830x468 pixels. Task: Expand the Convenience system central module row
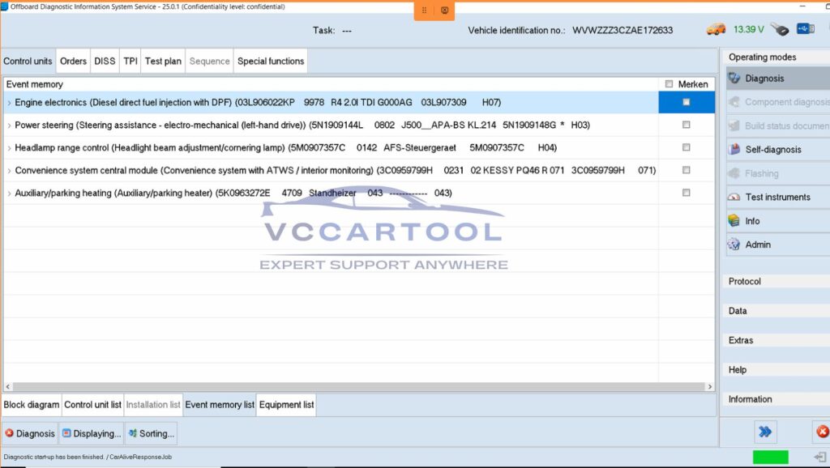pyautogui.click(x=9, y=170)
